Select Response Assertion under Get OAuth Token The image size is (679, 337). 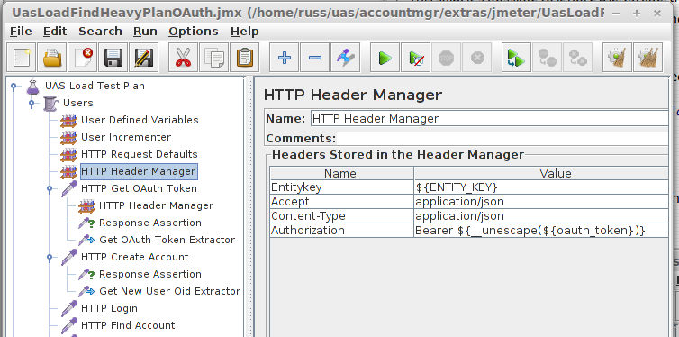click(149, 223)
